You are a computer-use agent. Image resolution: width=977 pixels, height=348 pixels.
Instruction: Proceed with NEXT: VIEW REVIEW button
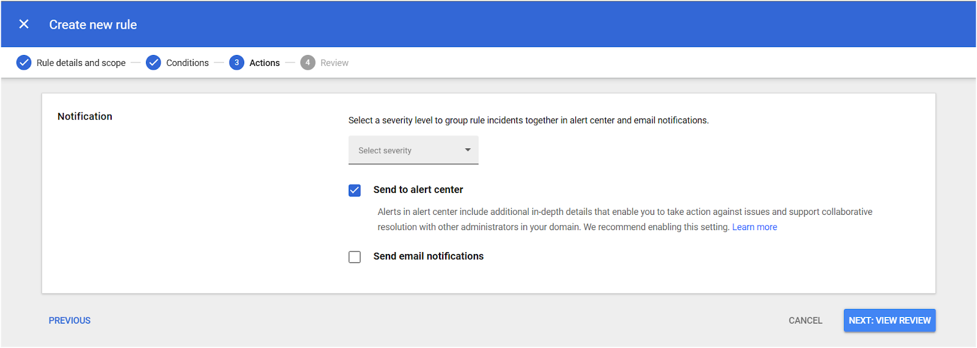click(889, 321)
